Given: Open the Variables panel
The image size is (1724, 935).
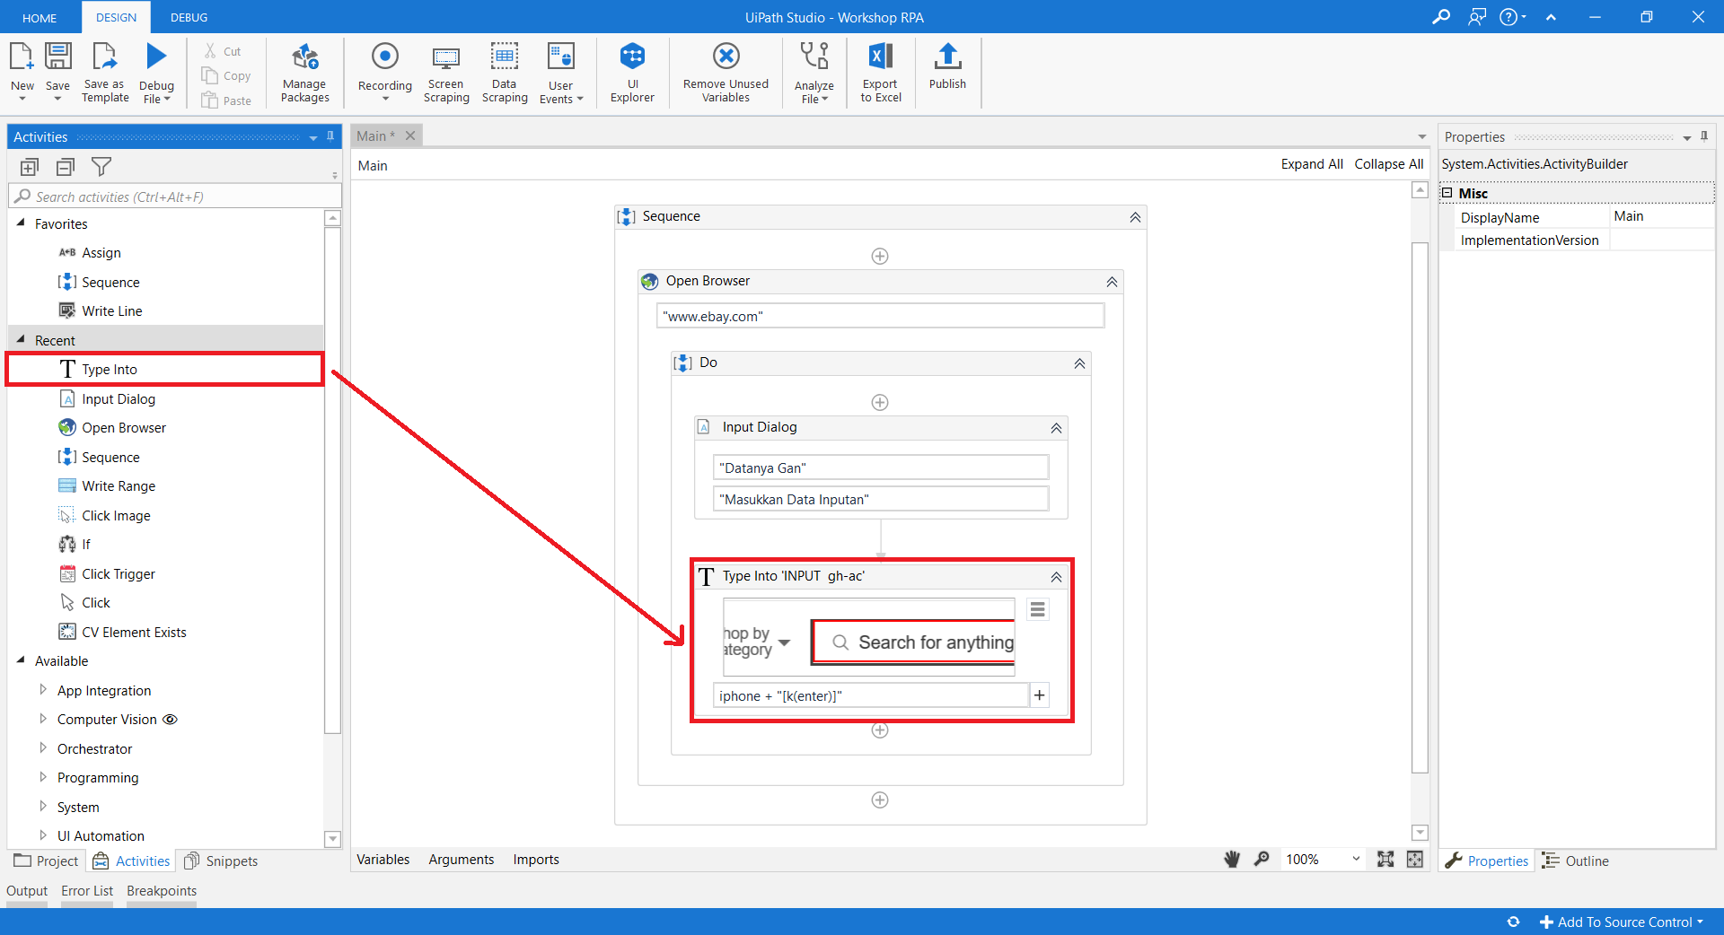Looking at the screenshot, I should 383,860.
